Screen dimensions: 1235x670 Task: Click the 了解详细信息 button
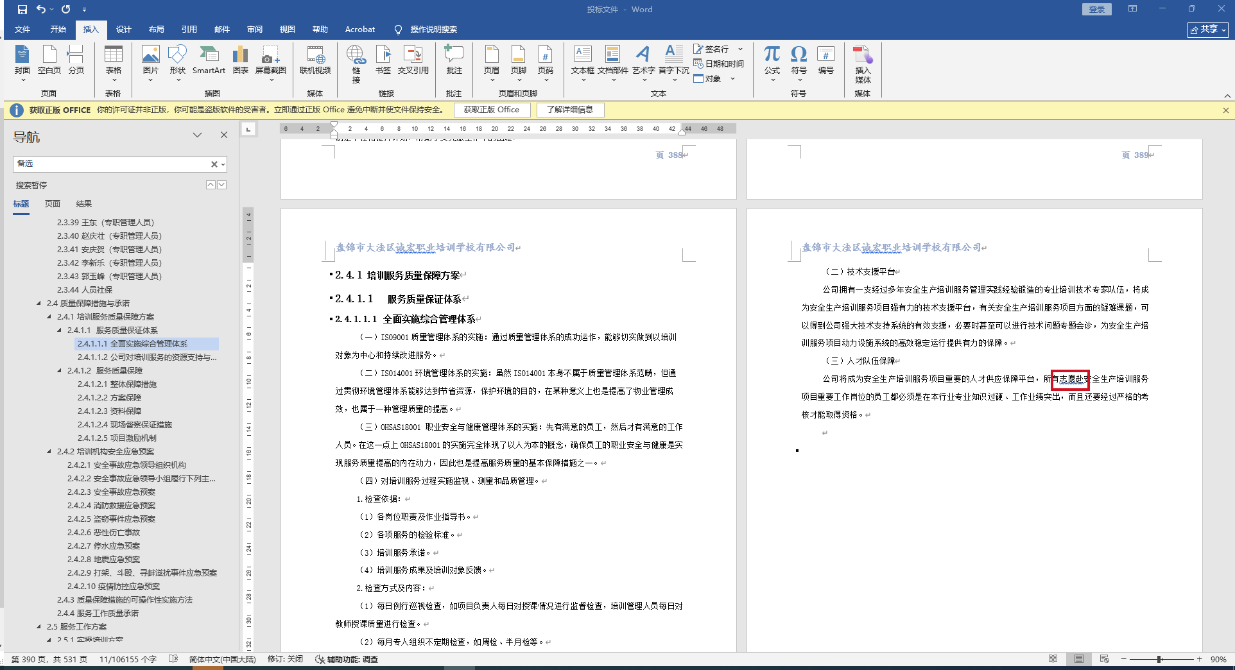(570, 110)
